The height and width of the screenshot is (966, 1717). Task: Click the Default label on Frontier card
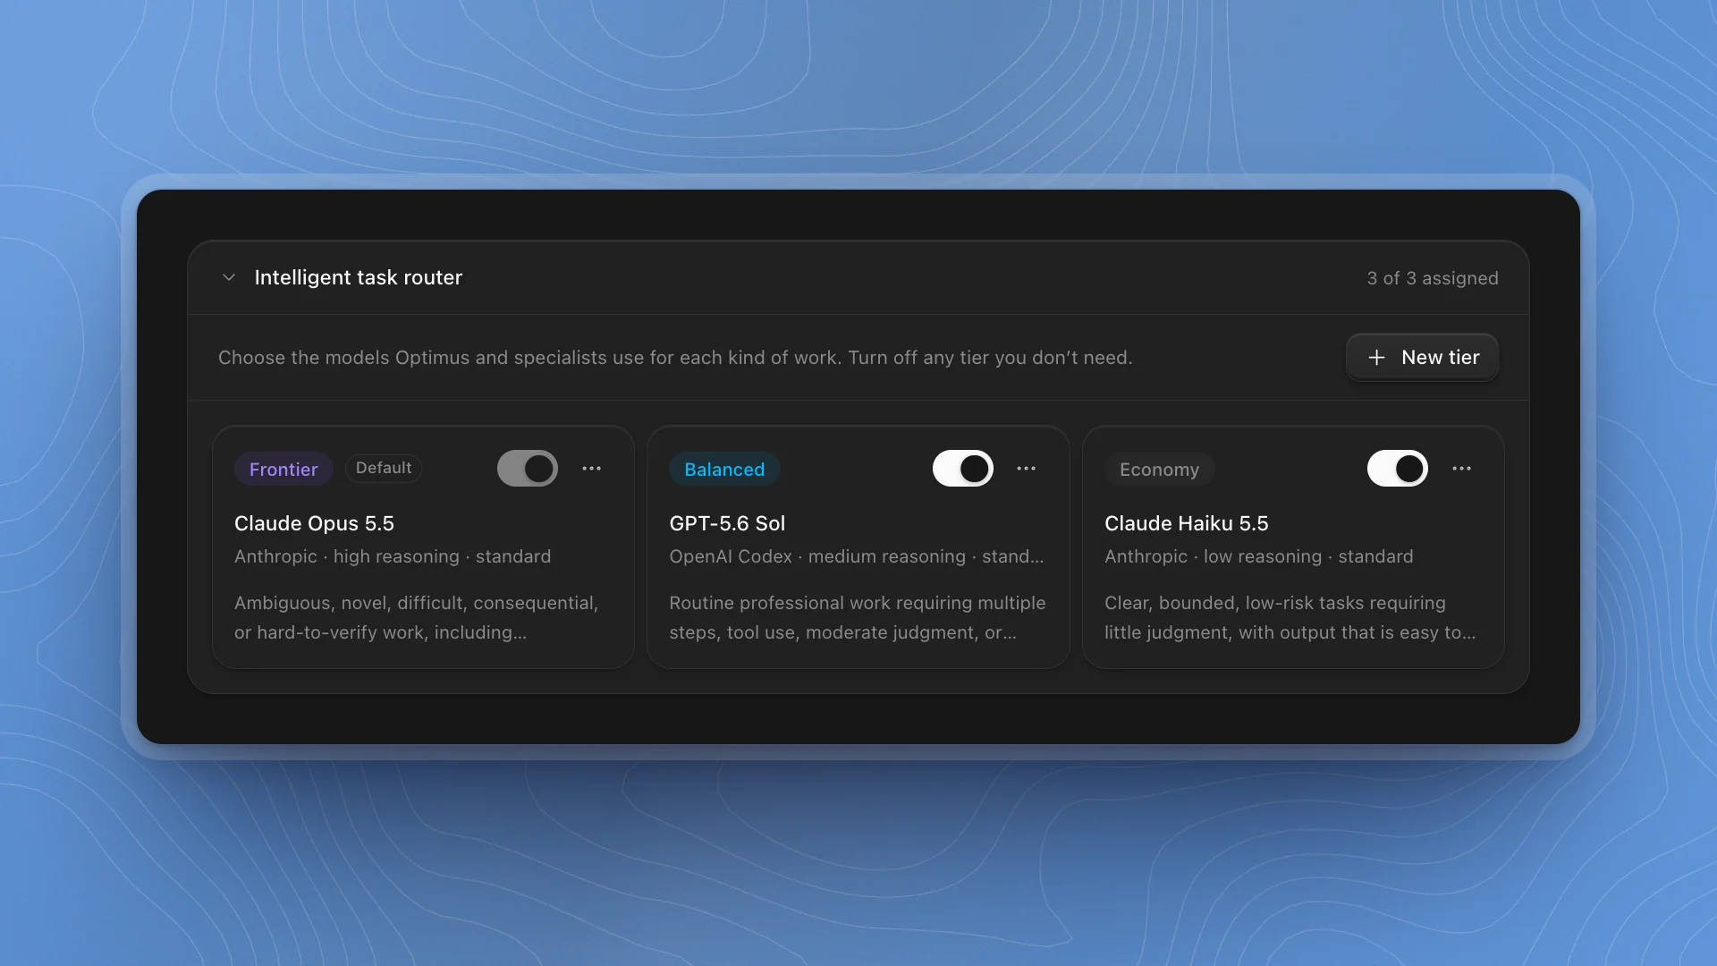click(384, 468)
